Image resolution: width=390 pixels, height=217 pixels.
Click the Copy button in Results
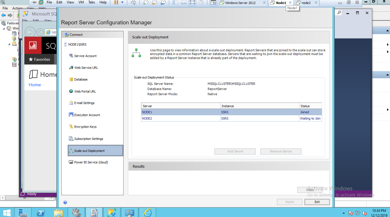(x=310, y=190)
